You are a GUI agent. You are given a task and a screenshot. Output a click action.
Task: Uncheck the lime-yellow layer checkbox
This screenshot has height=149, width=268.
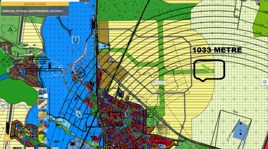pos(46,142)
